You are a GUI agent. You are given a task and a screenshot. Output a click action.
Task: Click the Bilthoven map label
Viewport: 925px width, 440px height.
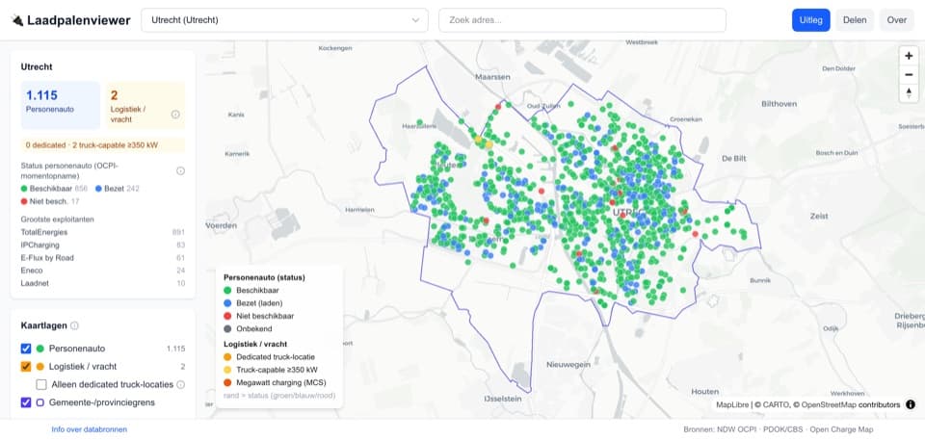[779, 103]
